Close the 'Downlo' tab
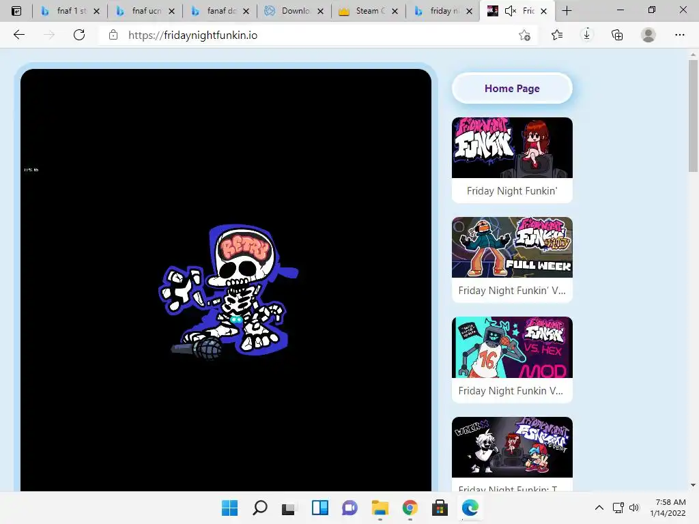The width and height of the screenshot is (699, 524). click(321, 11)
